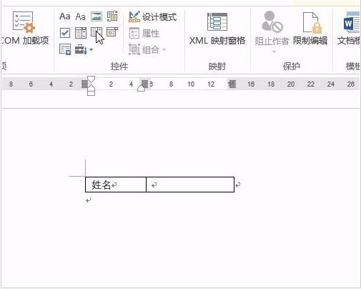Screen dimensions: 361x289
Task: Click the 保护 group label
Action: (x=291, y=66)
